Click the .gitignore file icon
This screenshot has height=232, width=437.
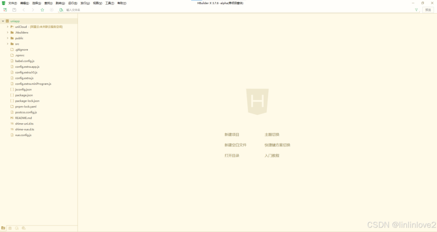pyautogui.click(x=12, y=49)
